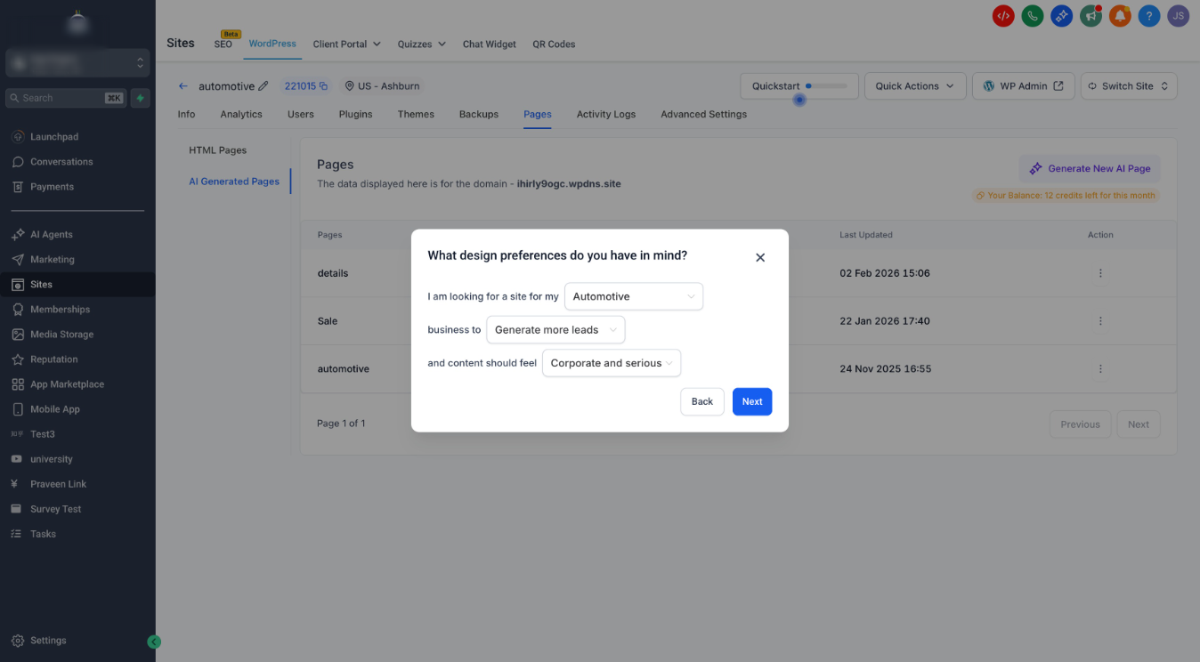Open the Activity Logs tab

(x=606, y=114)
